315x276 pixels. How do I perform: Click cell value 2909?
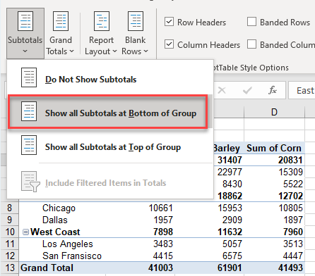(x=232, y=220)
